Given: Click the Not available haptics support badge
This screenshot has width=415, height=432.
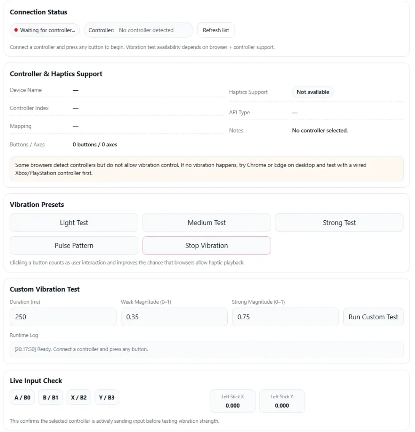Looking at the screenshot, I should (313, 92).
